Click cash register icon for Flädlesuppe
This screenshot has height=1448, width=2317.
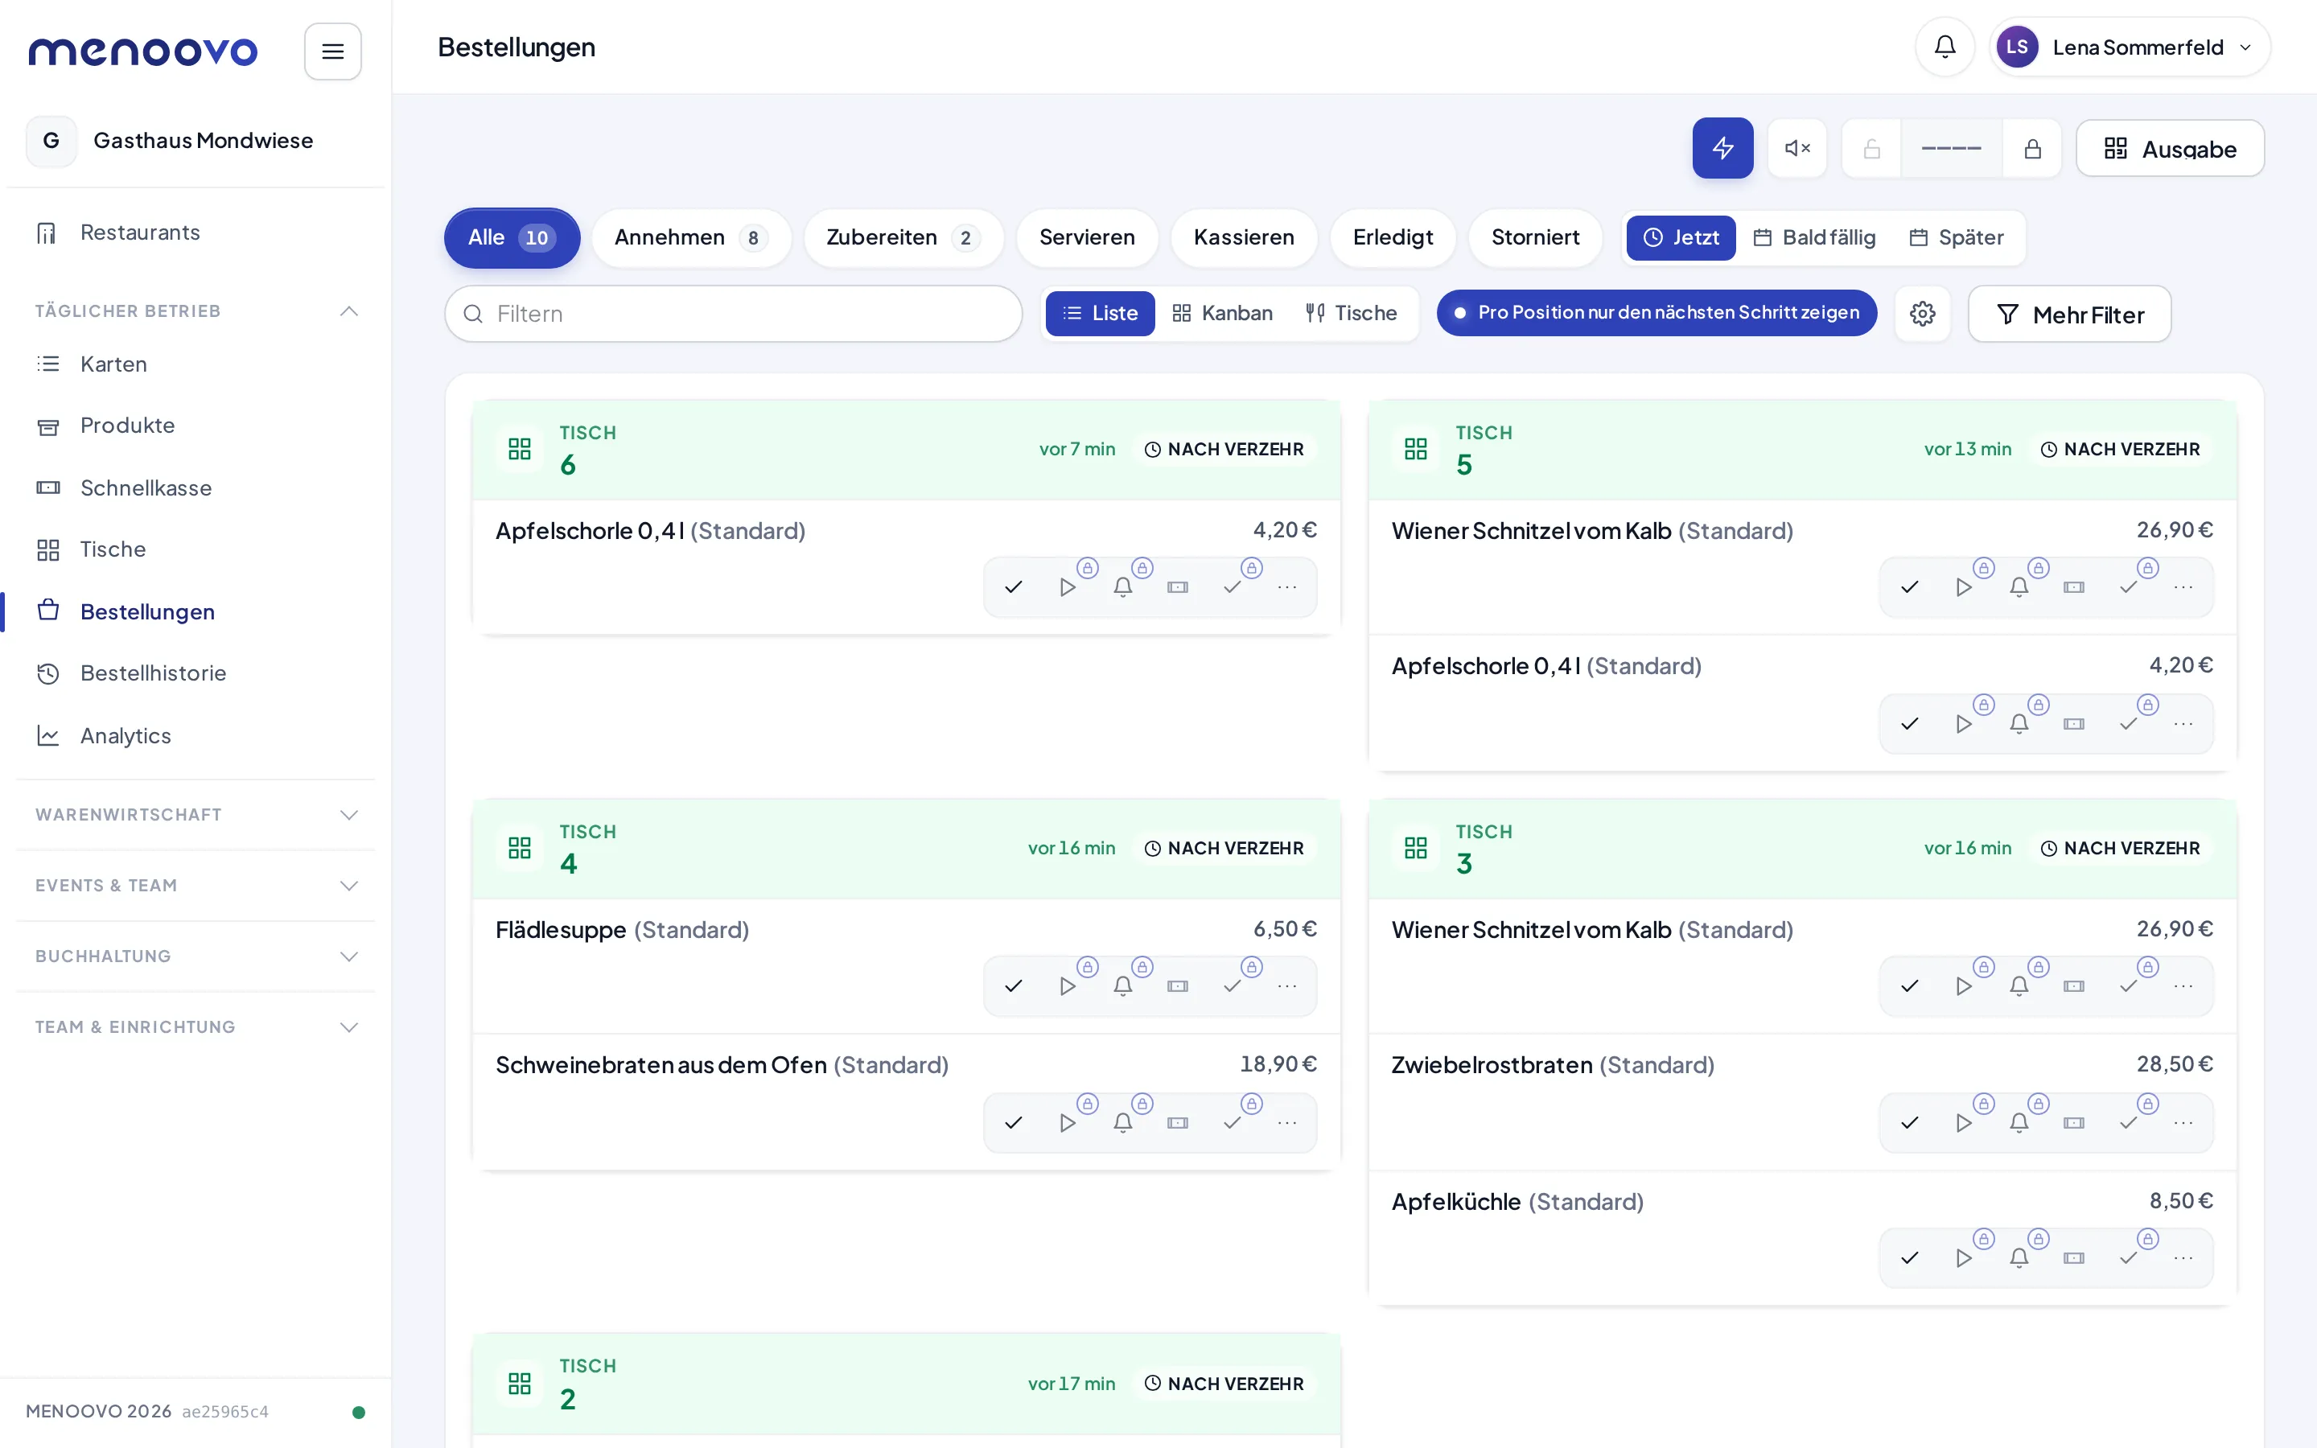click(x=1178, y=986)
